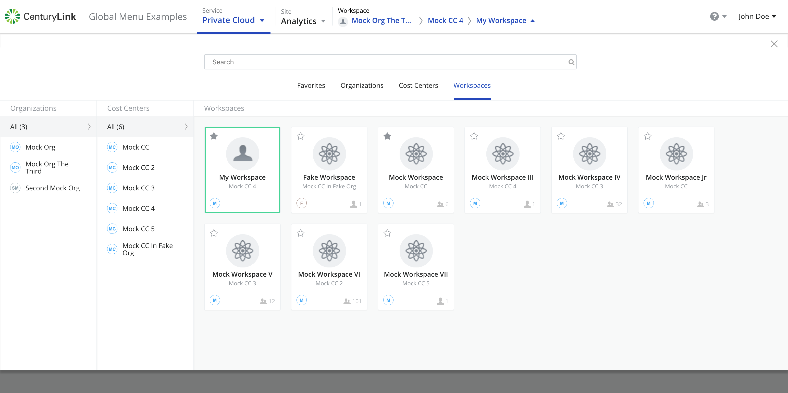
Task: Close the workspace selector panel
Action: pyautogui.click(x=774, y=44)
